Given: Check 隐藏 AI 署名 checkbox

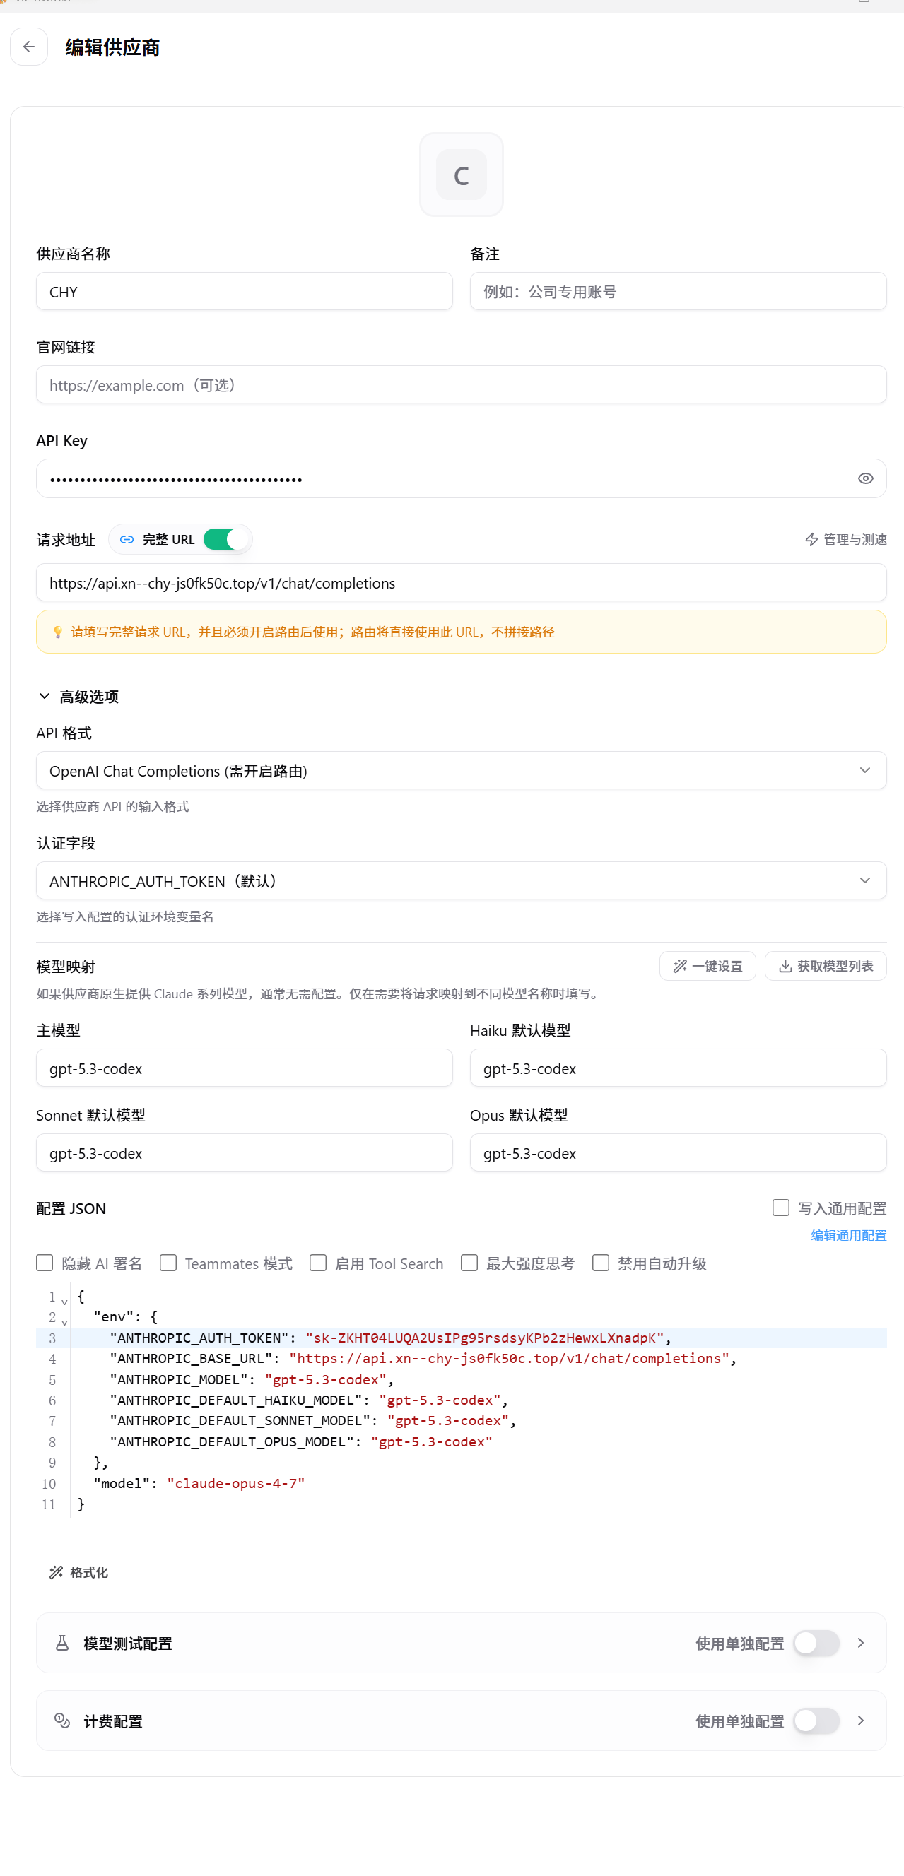Looking at the screenshot, I should 45,1263.
